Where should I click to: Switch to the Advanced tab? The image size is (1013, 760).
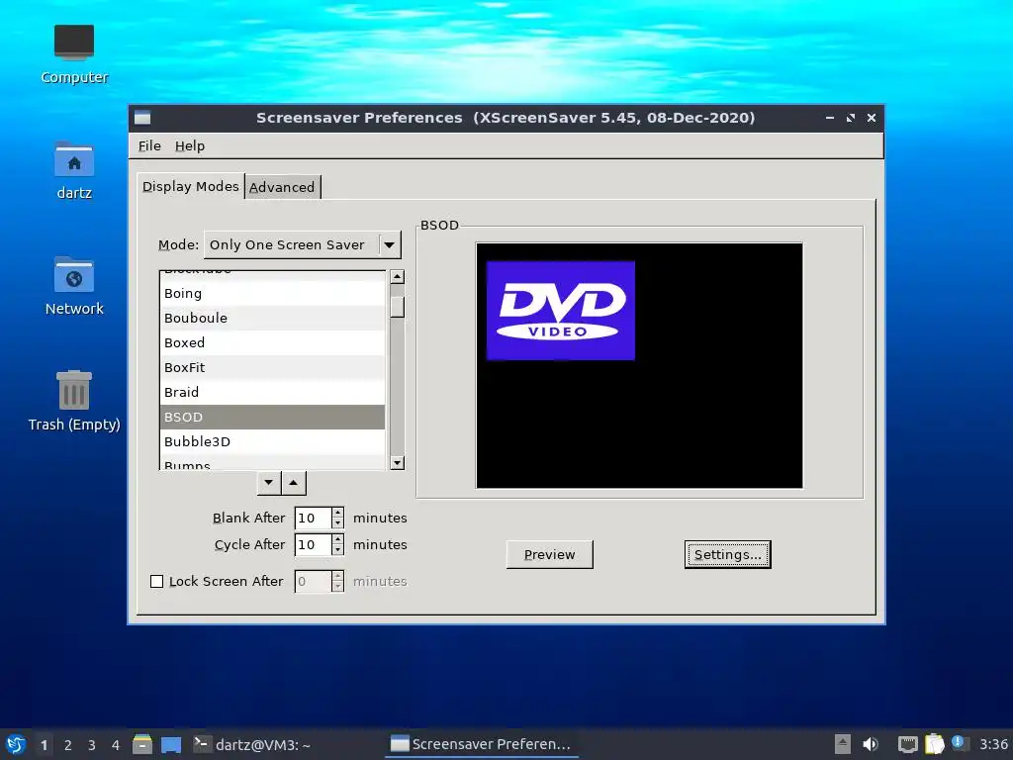[x=282, y=187]
